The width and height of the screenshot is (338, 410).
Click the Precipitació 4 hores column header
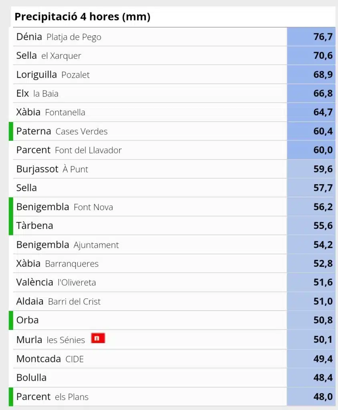82,17
